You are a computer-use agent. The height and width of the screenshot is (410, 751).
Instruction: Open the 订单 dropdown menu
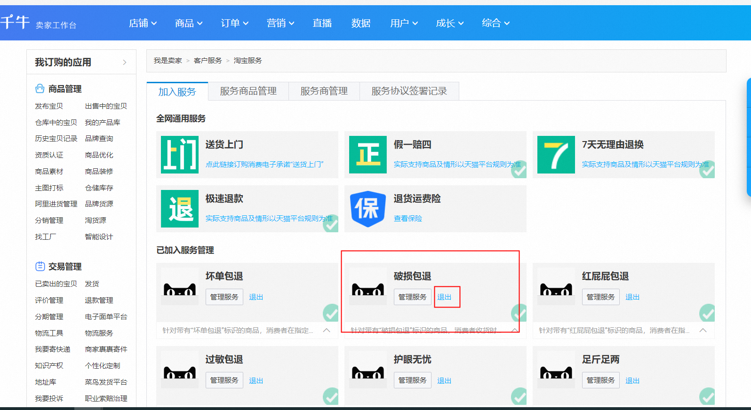[x=235, y=23]
